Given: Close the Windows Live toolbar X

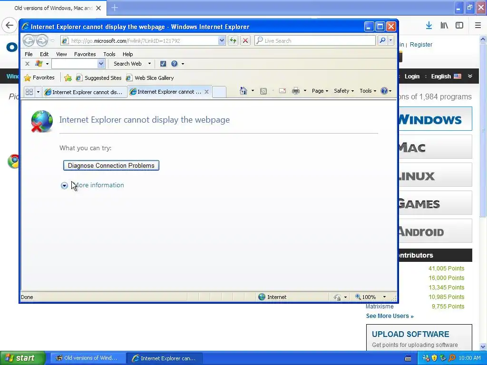Looking at the screenshot, I should (x=27, y=64).
